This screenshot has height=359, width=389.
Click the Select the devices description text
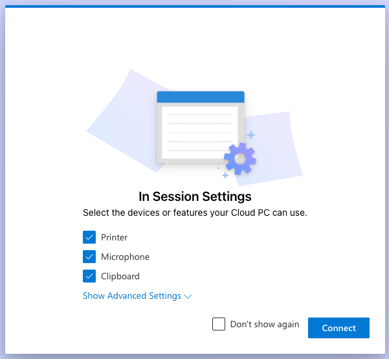[x=195, y=213]
